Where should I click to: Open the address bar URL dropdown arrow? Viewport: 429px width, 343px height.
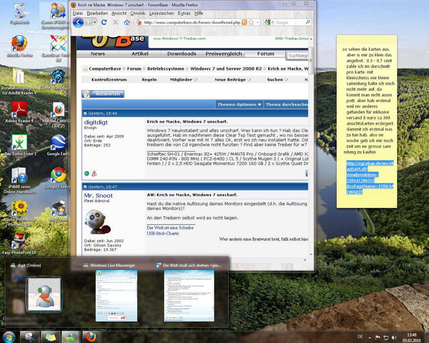pos(258,23)
